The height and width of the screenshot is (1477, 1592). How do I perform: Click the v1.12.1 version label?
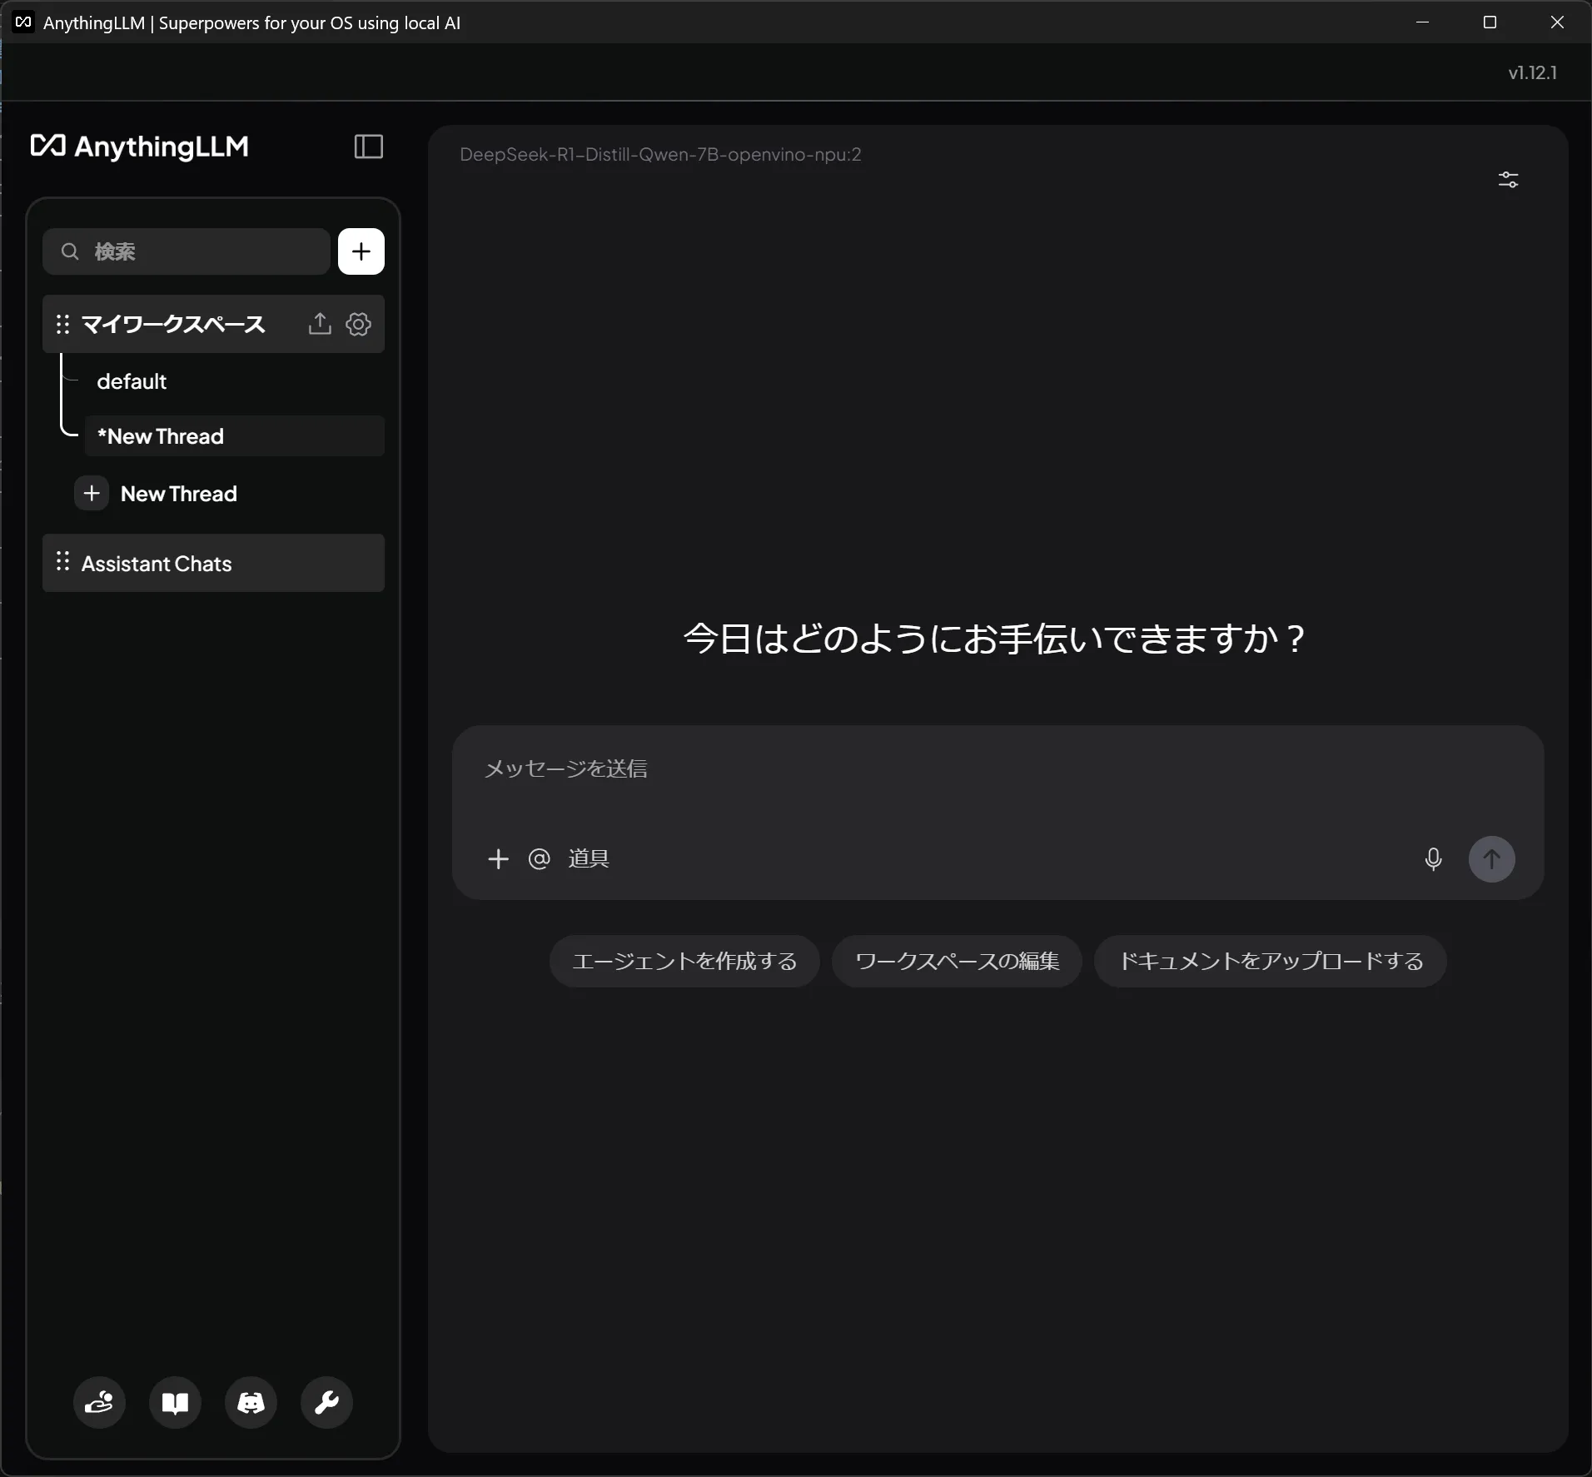tap(1532, 72)
